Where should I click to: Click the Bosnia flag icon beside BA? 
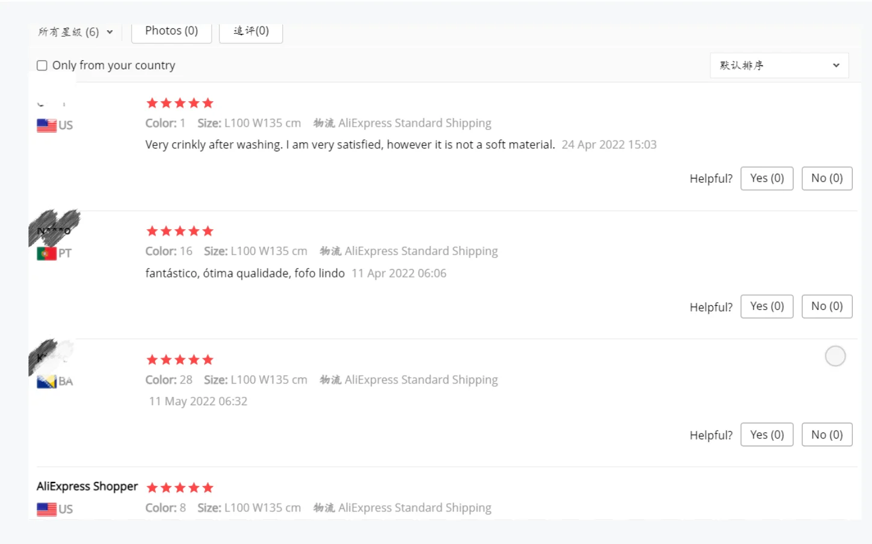pos(46,382)
